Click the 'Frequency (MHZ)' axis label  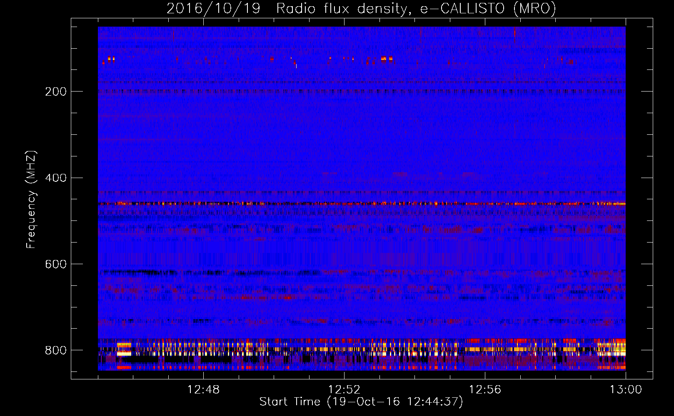[x=31, y=200]
